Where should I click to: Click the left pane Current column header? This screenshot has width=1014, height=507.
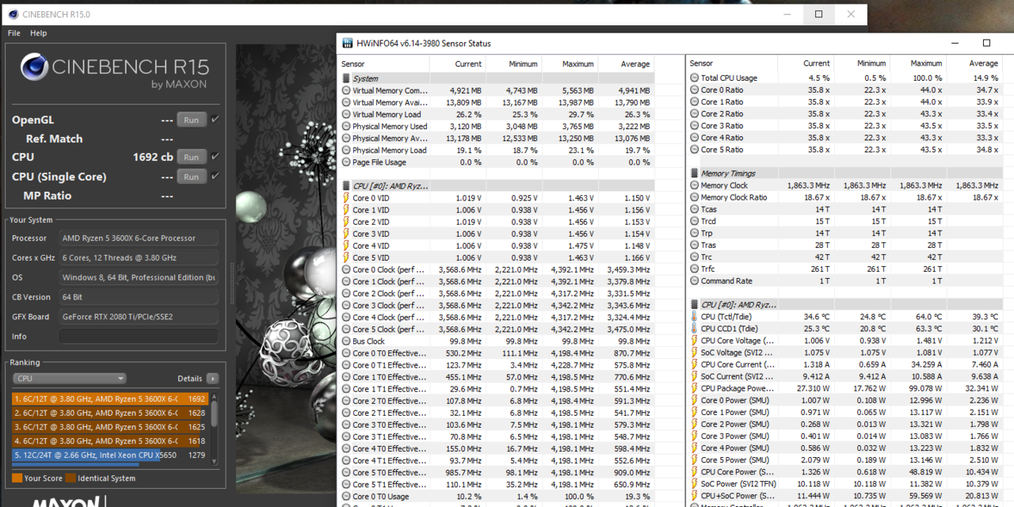click(457, 63)
